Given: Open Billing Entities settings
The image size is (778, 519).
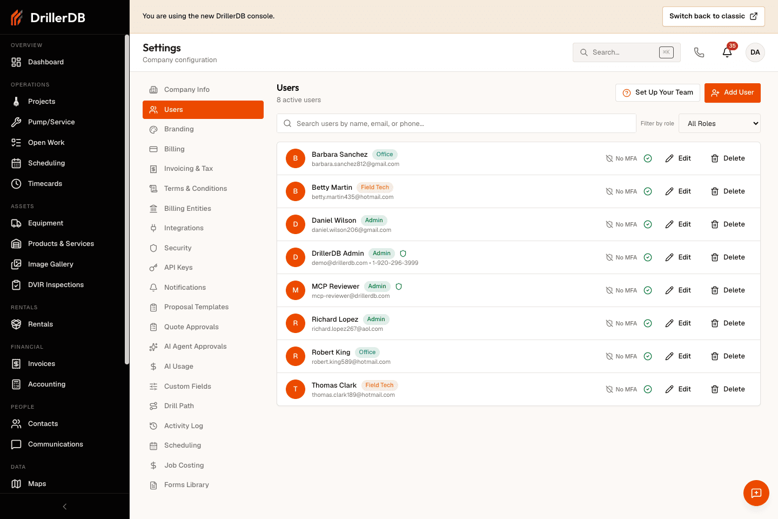Looking at the screenshot, I should tap(203, 209).
